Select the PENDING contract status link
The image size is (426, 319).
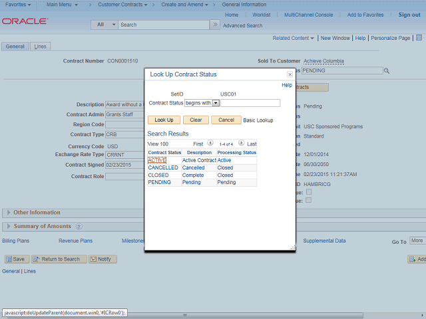click(x=159, y=182)
